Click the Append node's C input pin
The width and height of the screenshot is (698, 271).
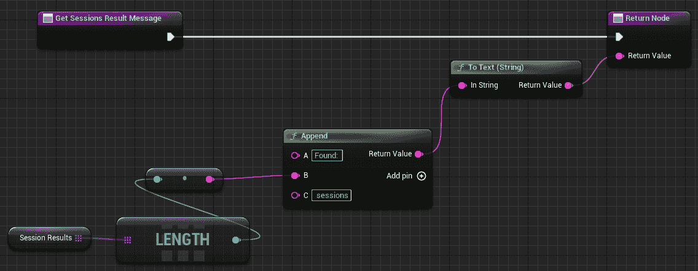tap(295, 196)
